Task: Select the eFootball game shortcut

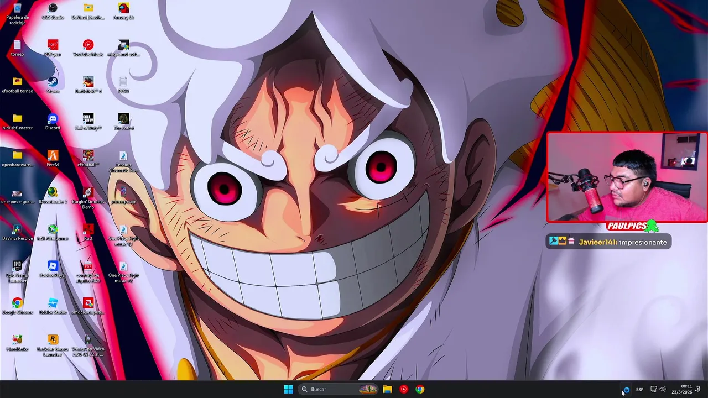Action: (88, 159)
